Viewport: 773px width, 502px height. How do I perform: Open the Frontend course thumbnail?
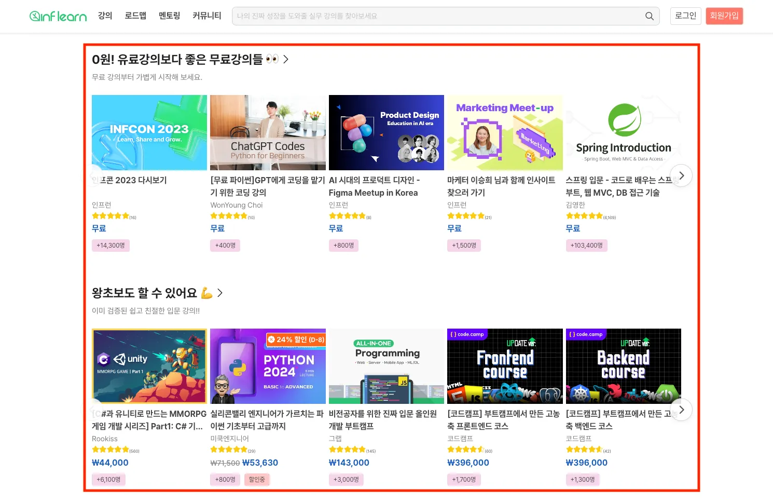[x=505, y=366]
